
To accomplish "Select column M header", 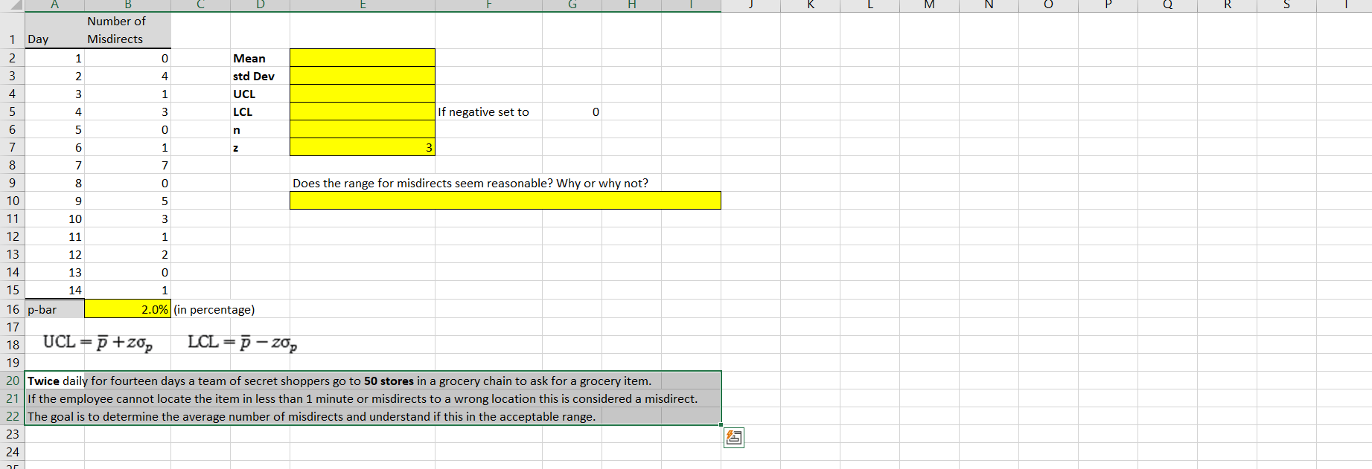I will pos(929,5).
